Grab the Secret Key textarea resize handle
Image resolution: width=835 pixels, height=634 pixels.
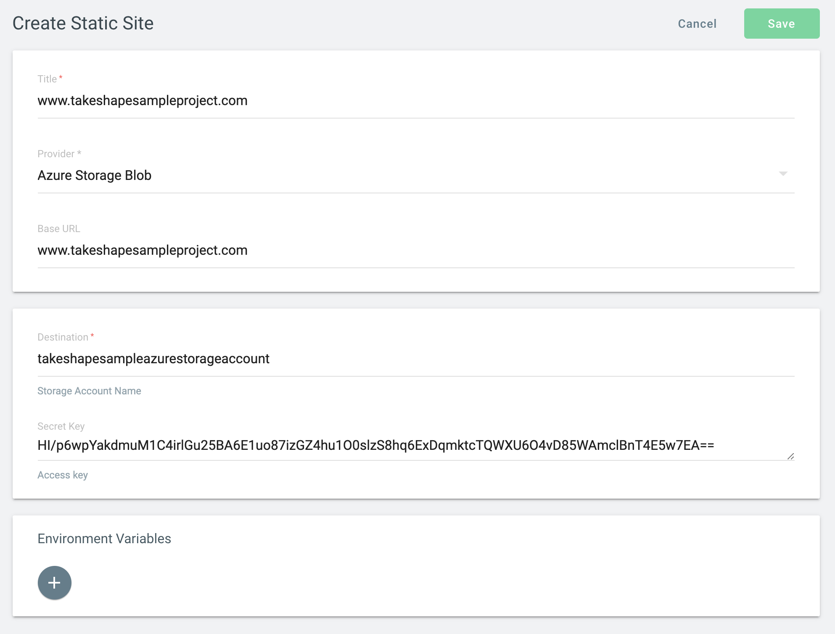[790, 457]
